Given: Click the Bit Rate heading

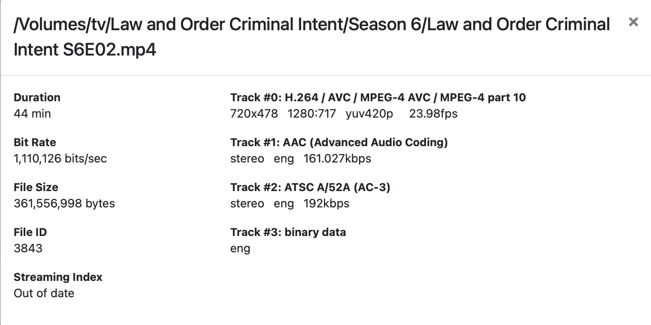Looking at the screenshot, I should coord(35,142).
